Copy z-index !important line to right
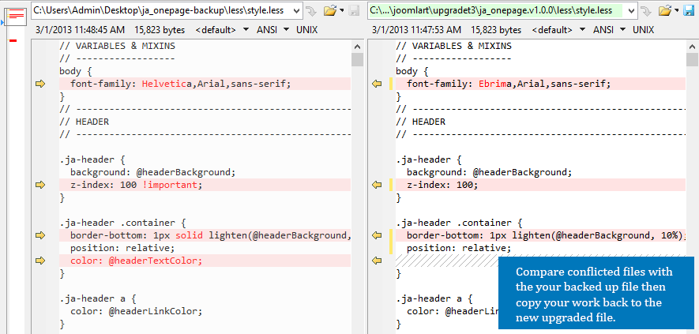The width and height of the screenshot is (699, 334). point(40,185)
